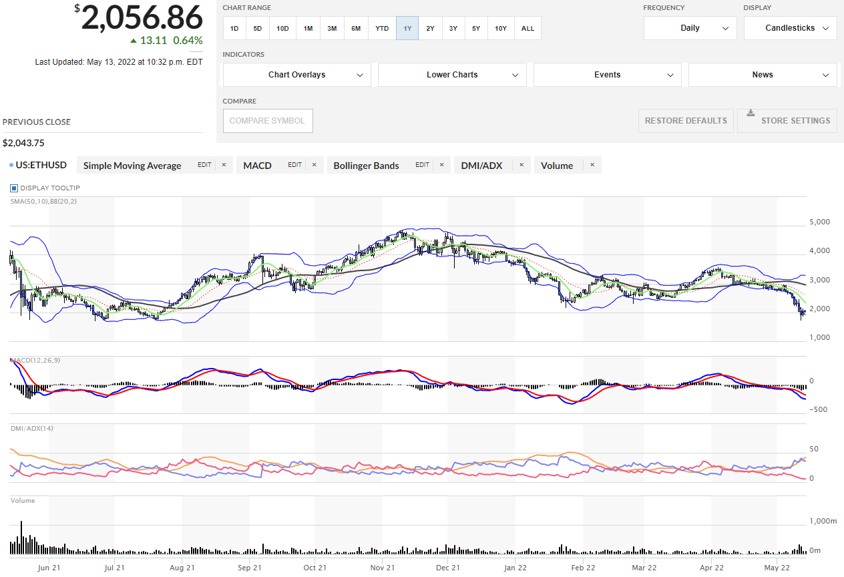Change display type from Candlesticks dropdown
Viewport: 844px width, 577px height.
tap(790, 28)
